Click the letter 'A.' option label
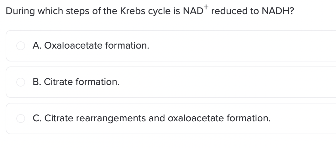This screenshot has width=336, height=148. point(37,45)
